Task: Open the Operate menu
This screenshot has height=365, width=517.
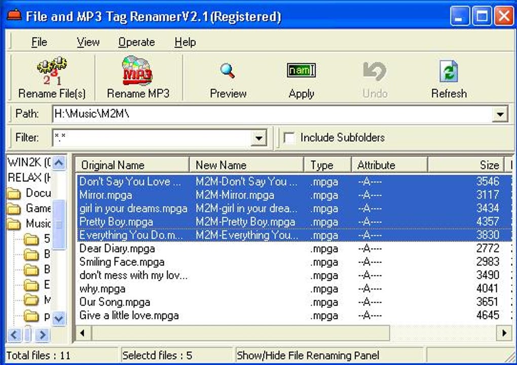Action: [136, 42]
